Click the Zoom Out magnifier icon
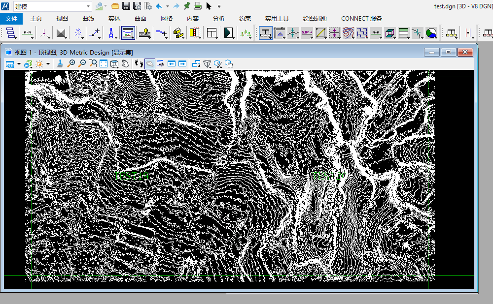This screenshot has height=304, width=493. (82, 63)
